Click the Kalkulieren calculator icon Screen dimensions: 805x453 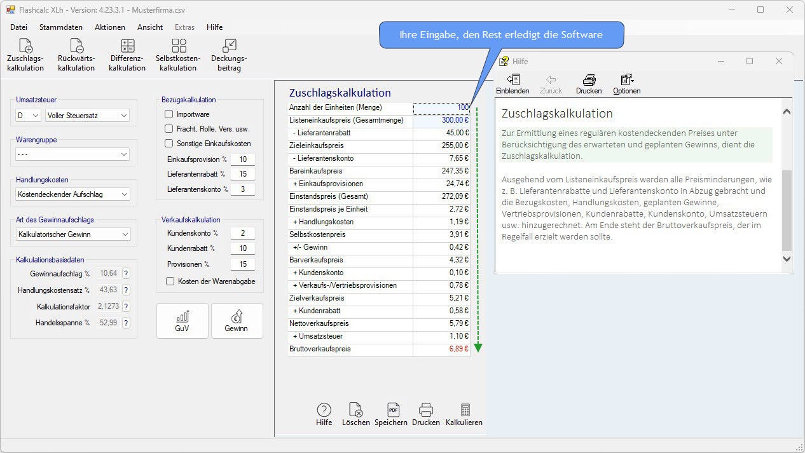464,414
